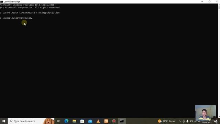
Task: Click the taskbar date 25/06/2023
Action: click(207, 123)
